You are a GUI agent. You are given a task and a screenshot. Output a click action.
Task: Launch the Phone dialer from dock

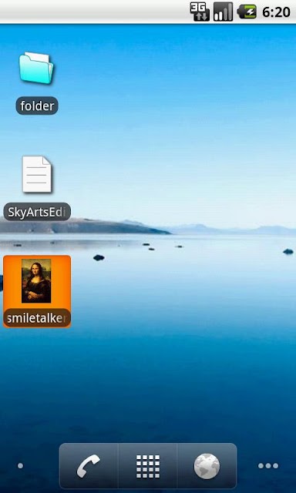pyautogui.click(x=89, y=465)
